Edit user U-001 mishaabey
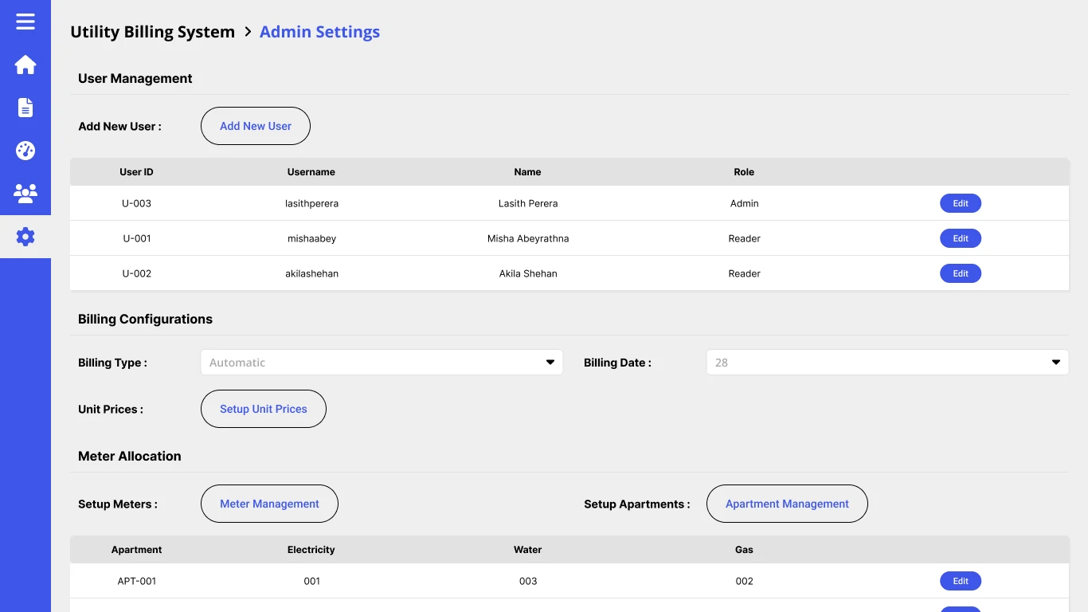 pos(961,238)
